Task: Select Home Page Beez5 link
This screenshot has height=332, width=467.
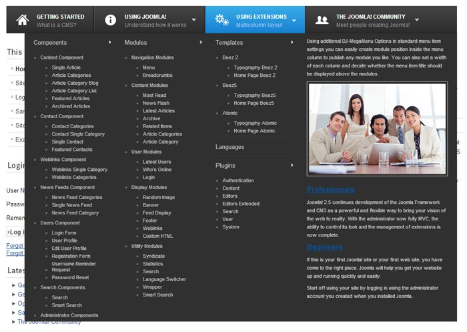Action: click(254, 104)
